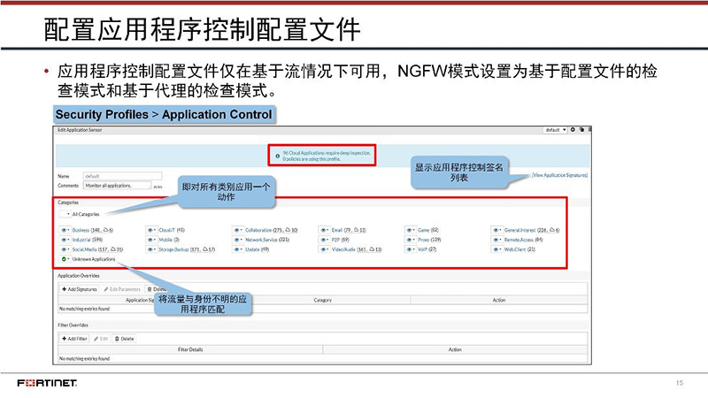Open the Video/Audio category action dropdown
This screenshot has width=708, height=398.
tap(325, 249)
